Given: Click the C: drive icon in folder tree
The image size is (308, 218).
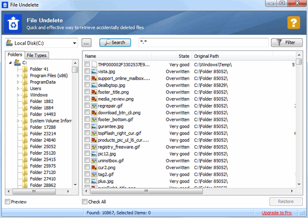Looking at the screenshot, I should pyautogui.click(x=18, y=63).
